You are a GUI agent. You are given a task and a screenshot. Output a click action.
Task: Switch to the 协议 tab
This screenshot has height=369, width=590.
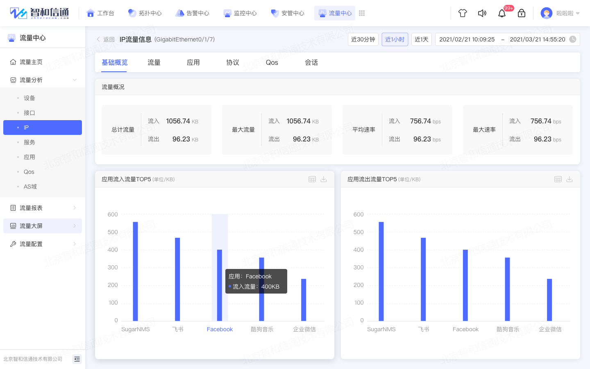(x=233, y=62)
